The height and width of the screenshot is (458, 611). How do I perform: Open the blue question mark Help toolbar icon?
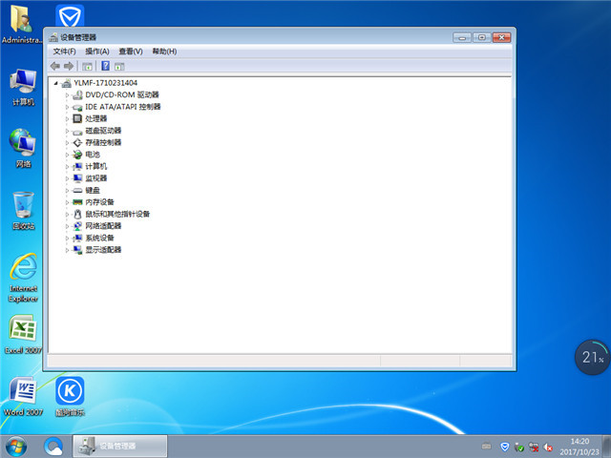[105, 66]
